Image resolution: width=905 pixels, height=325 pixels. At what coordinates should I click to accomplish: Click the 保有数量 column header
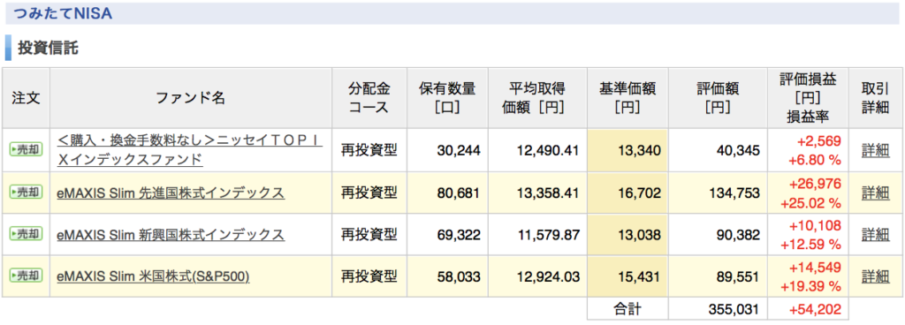click(x=447, y=98)
